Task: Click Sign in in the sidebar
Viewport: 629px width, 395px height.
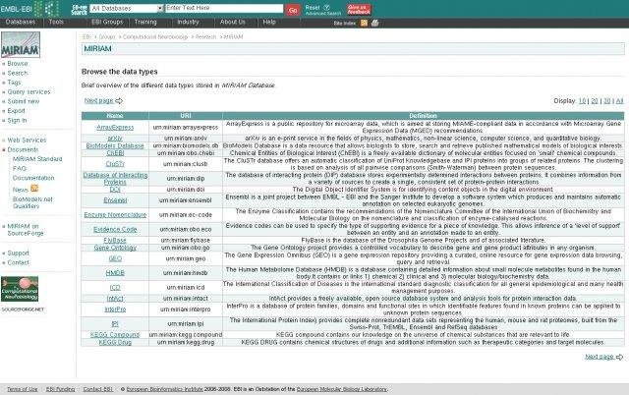Action: coord(17,120)
